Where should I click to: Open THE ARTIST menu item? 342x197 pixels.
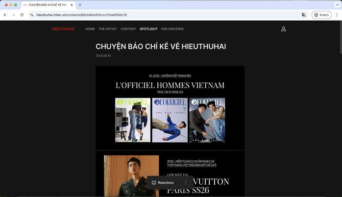pos(108,29)
